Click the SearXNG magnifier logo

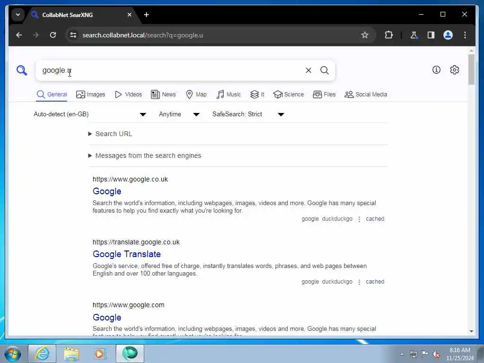[22, 70]
